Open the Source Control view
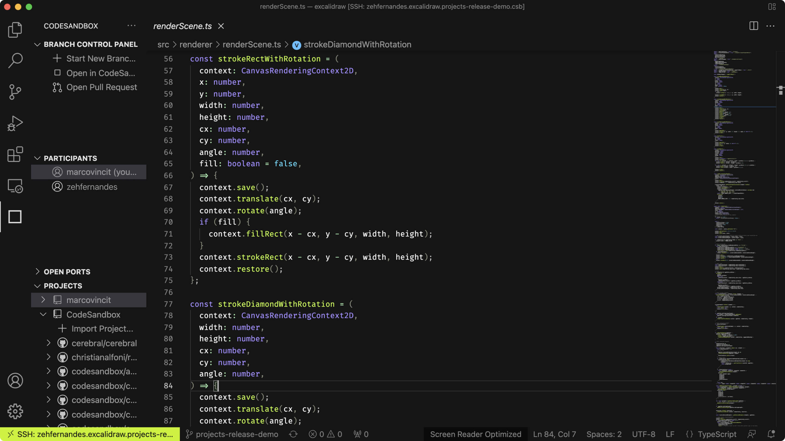The width and height of the screenshot is (785, 441). tap(15, 91)
